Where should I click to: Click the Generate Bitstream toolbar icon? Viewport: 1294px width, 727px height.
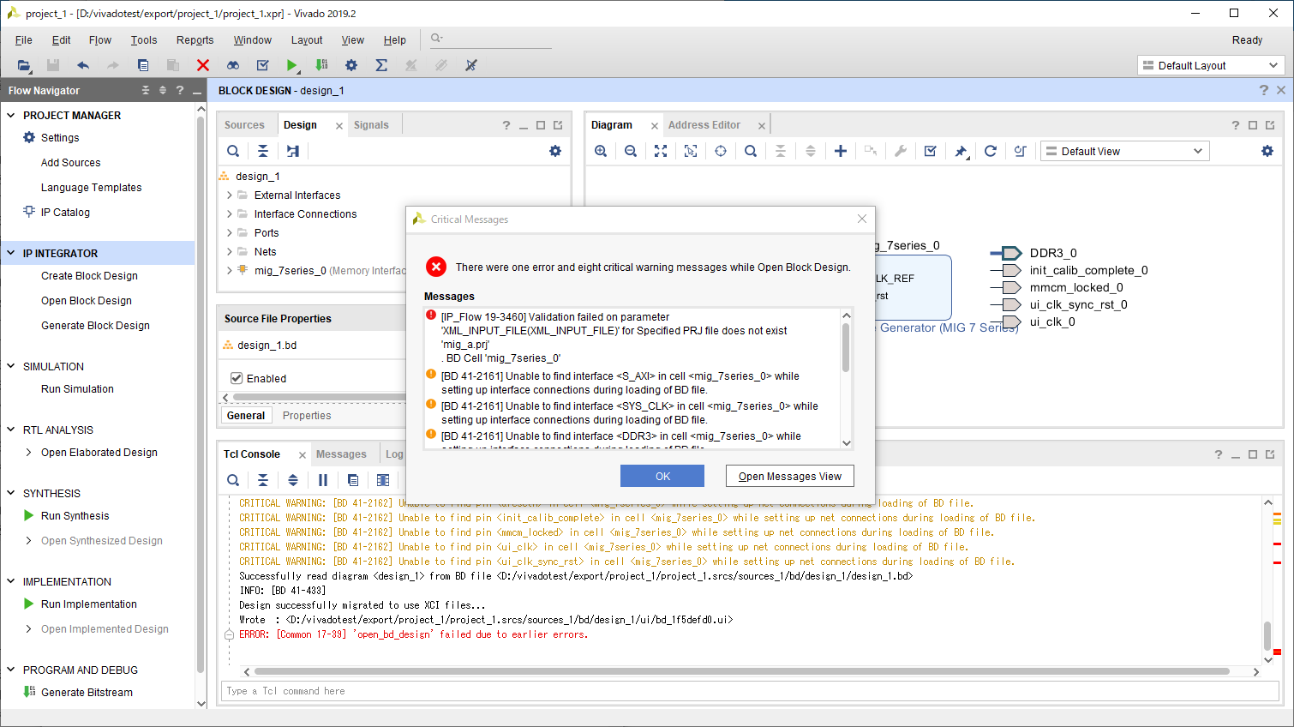point(321,65)
